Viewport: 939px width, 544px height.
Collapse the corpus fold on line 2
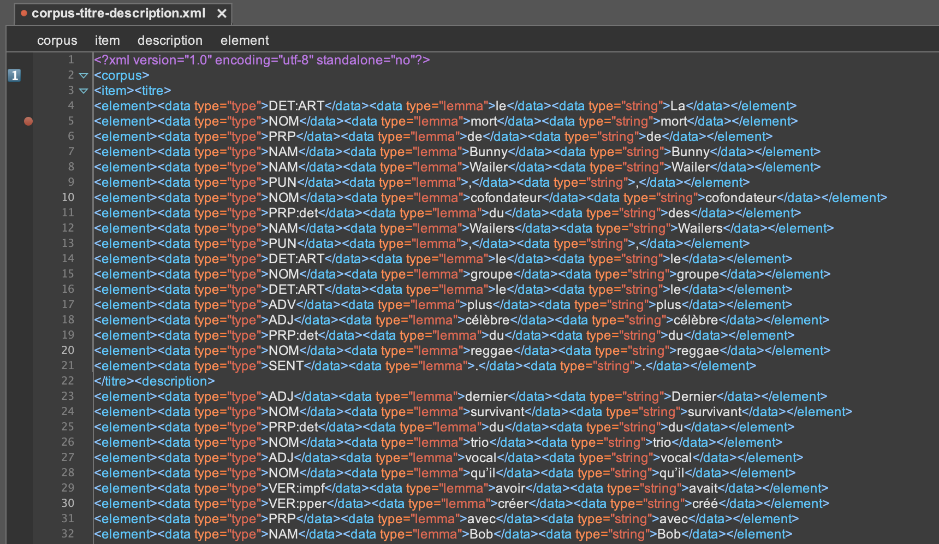click(x=84, y=75)
